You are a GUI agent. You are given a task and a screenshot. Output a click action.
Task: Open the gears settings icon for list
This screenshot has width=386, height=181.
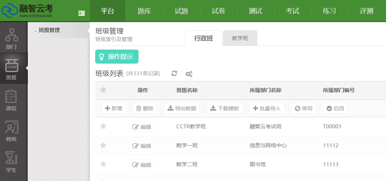point(189,74)
